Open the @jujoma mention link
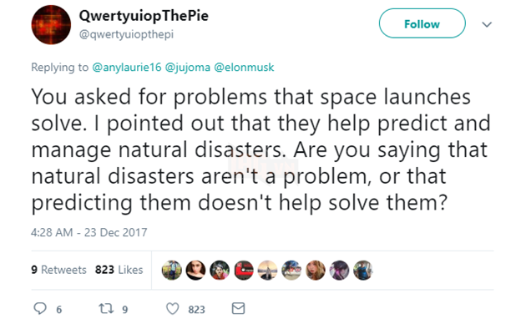 click(x=188, y=68)
